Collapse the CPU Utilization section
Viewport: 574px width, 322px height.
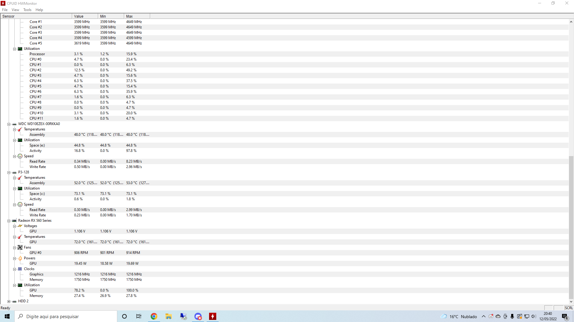pos(14,49)
